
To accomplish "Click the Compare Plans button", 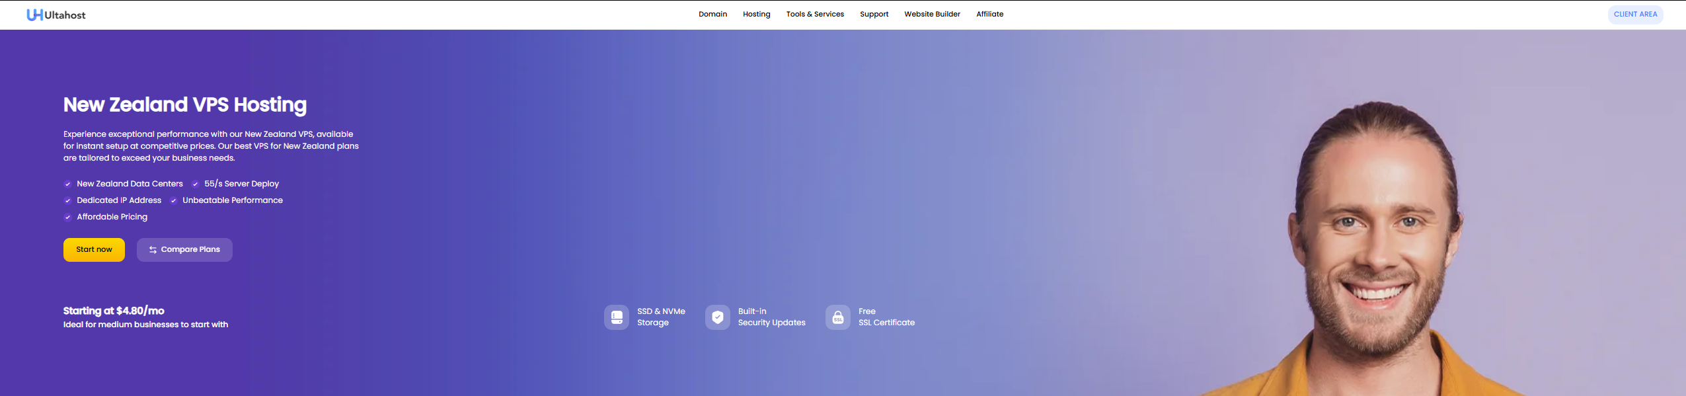I will [x=184, y=250].
